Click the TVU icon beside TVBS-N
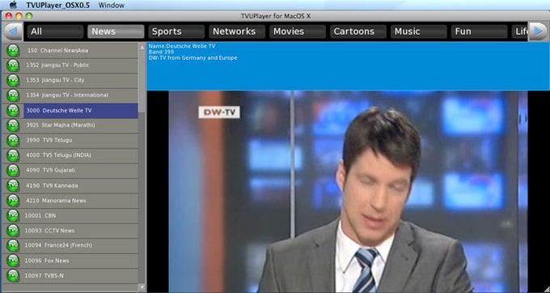The height and width of the screenshot is (293, 550). click(13, 276)
